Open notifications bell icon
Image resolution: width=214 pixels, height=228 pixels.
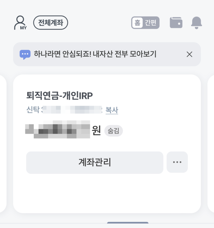click(x=196, y=23)
